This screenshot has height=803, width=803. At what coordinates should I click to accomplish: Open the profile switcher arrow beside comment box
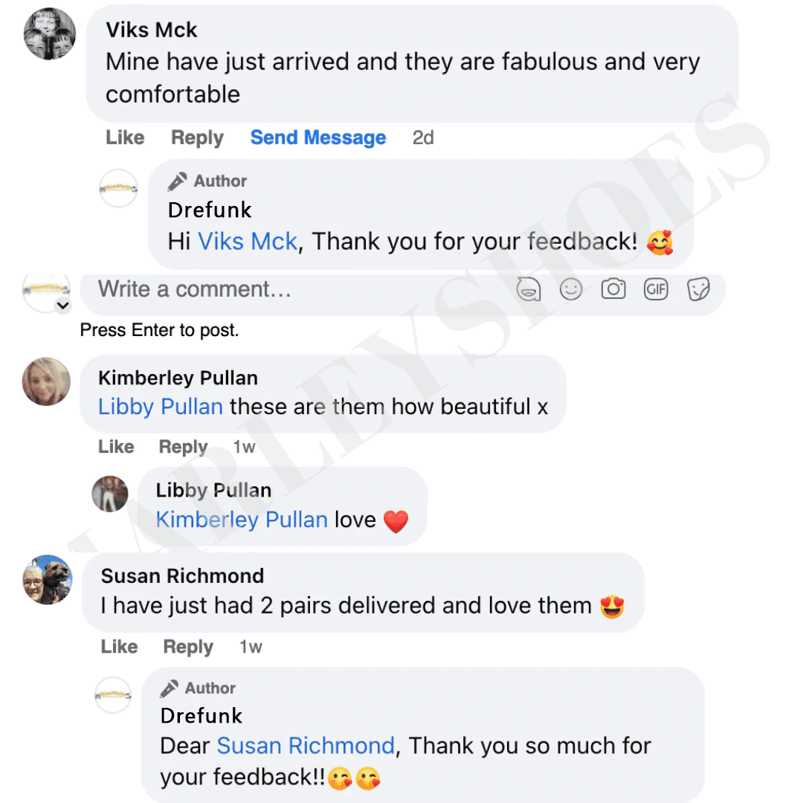(x=63, y=305)
